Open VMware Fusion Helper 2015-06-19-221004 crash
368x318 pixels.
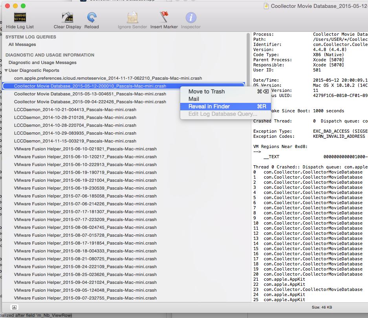[x=86, y=181]
